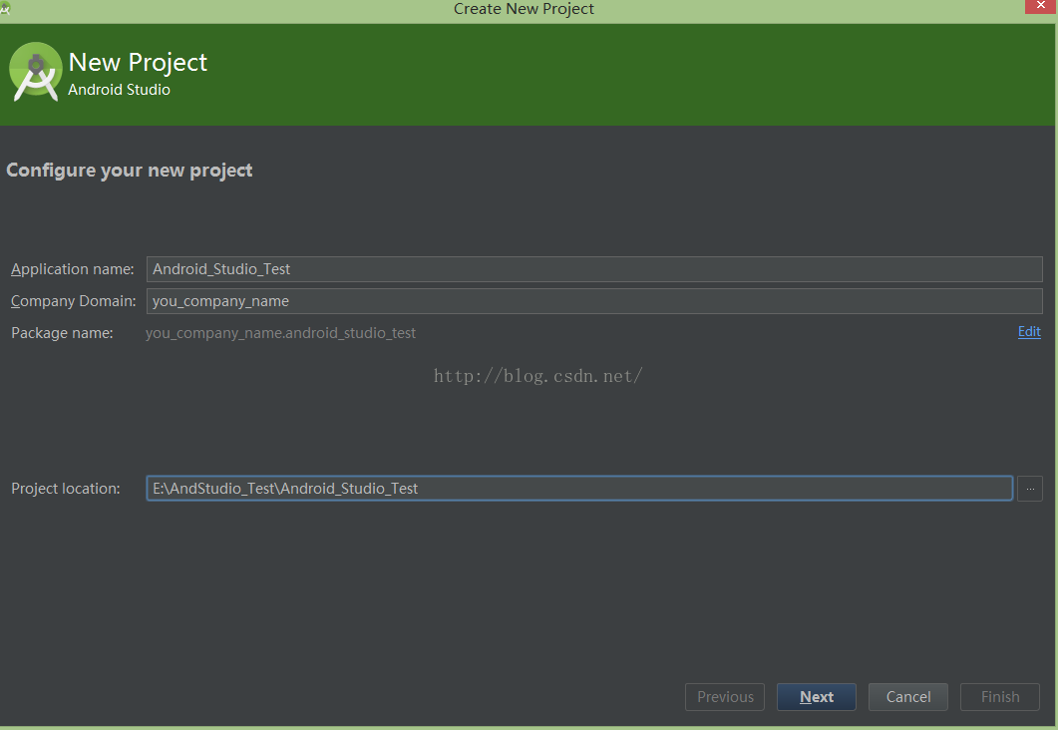The image size is (1058, 730).
Task: Click the title bar app icon
Action: [x=5, y=8]
